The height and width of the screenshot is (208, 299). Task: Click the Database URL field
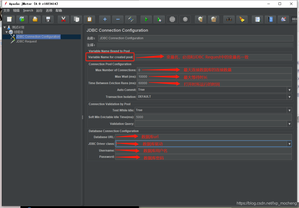[203, 137]
